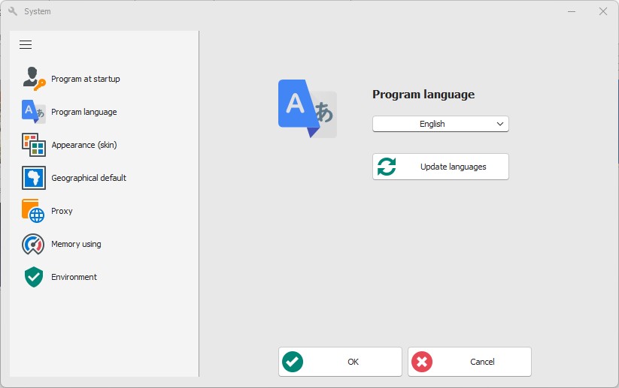Image resolution: width=619 pixels, height=388 pixels.
Task: Open Geographical default settings
Action: [89, 178]
